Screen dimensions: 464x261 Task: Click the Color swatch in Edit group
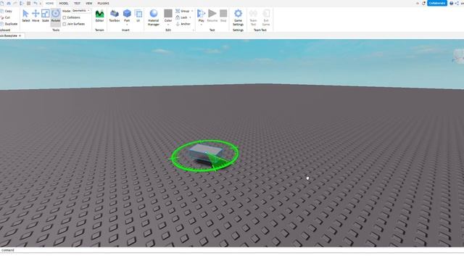[x=168, y=13]
